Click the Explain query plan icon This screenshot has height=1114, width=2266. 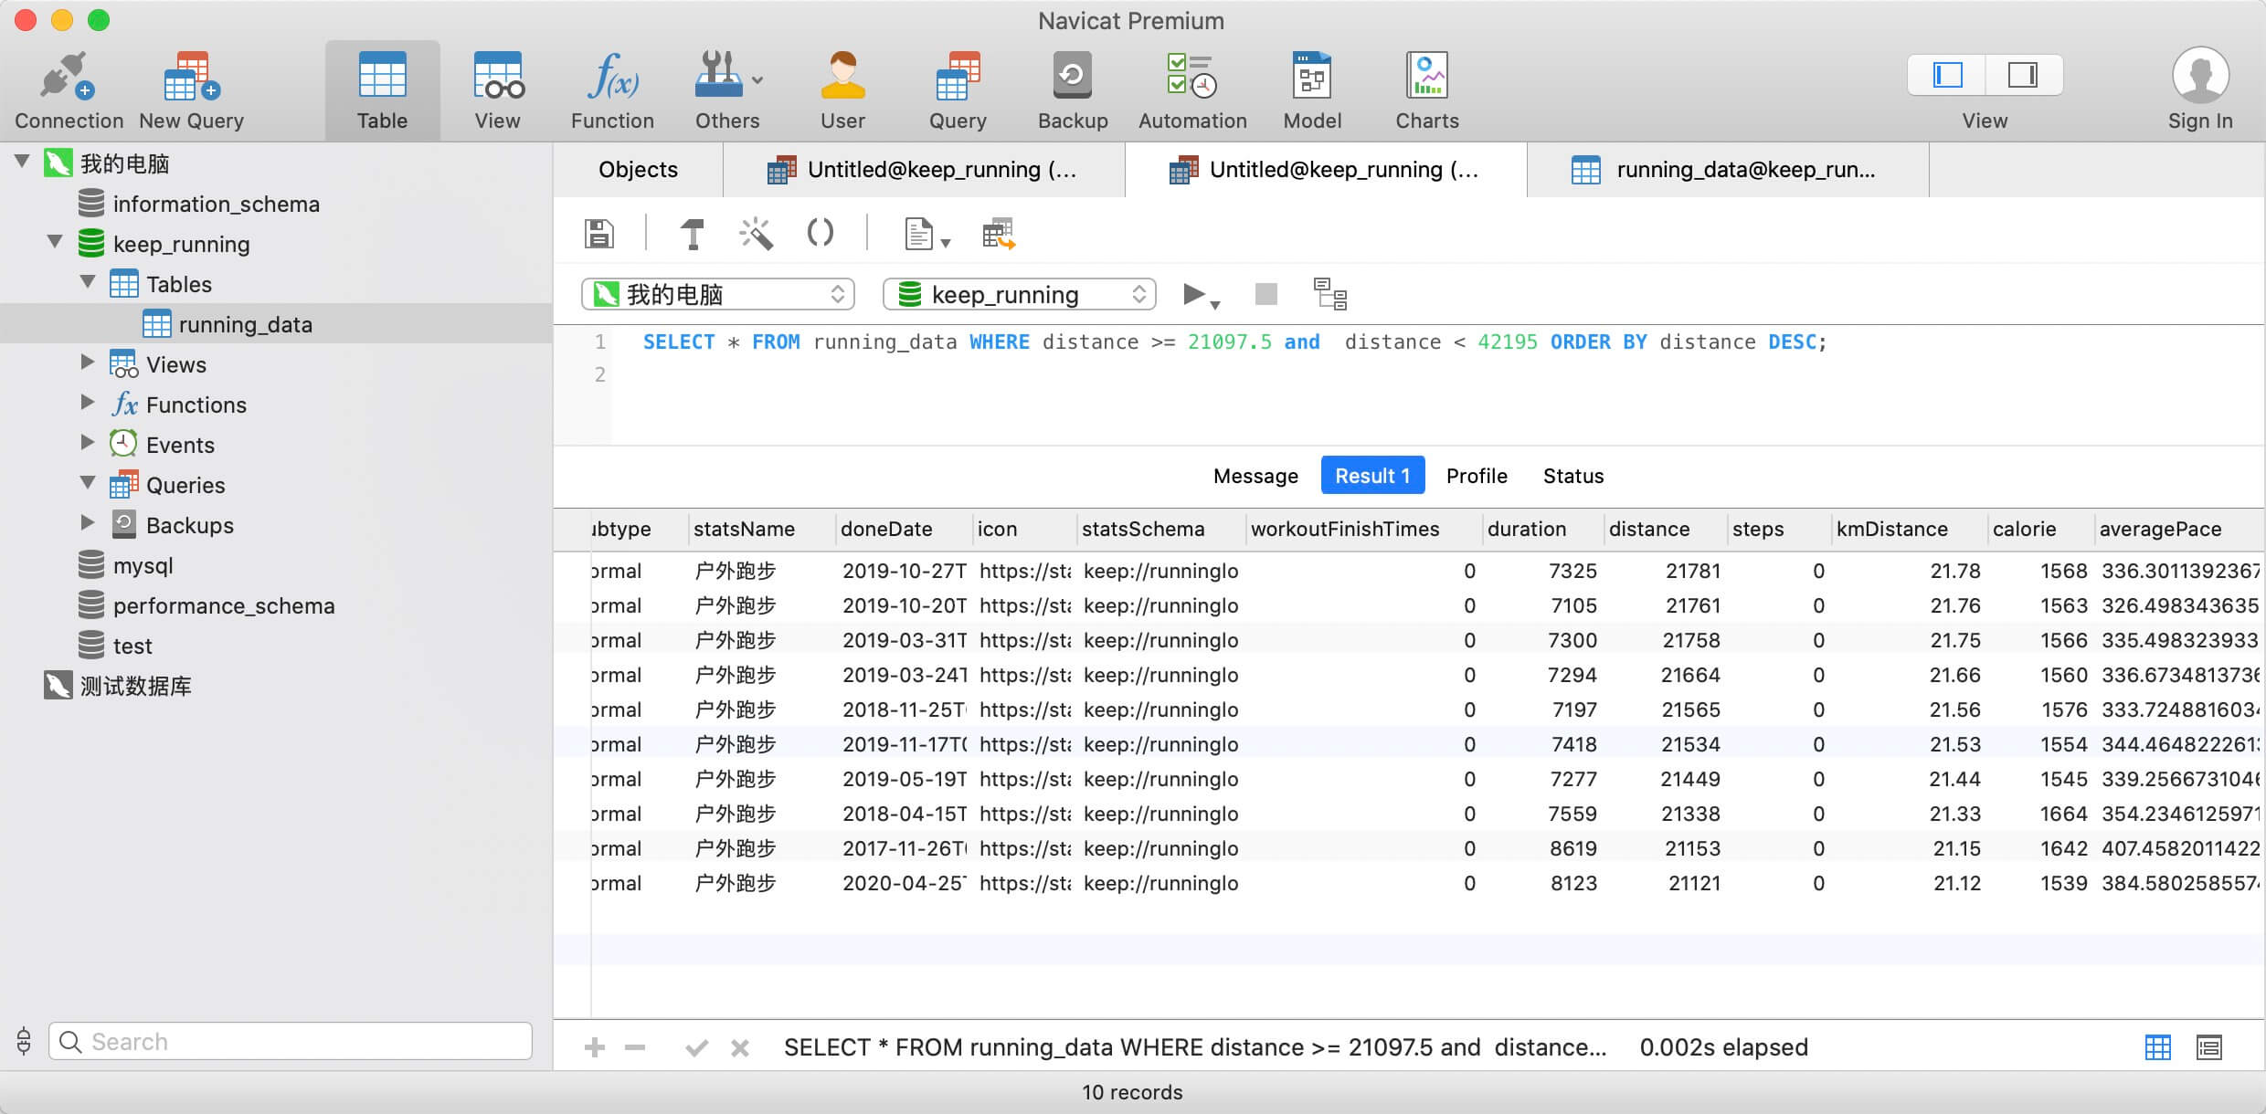(1329, 294)
